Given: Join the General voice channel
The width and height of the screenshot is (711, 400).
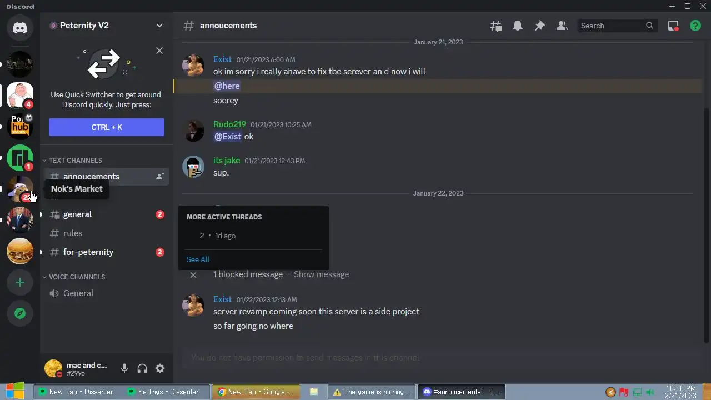Looking at the screenshot, I should [106, 293].
